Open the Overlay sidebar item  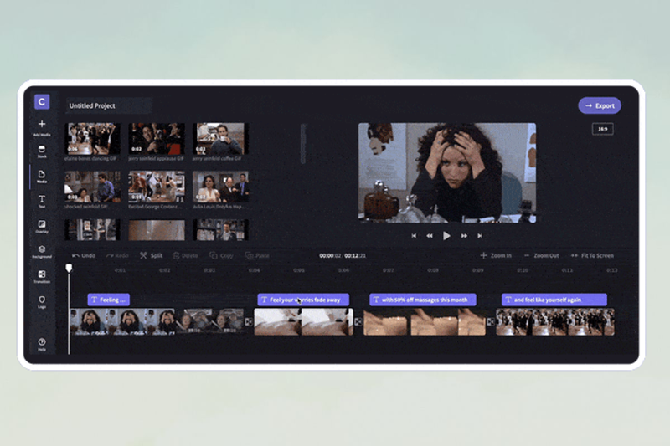coord(42,226)
